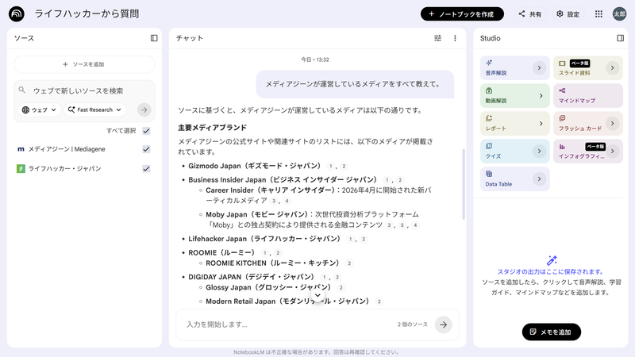Expand Data Table options chevron
The width and height of the screenshot is (635, 357).
point(539,179)
